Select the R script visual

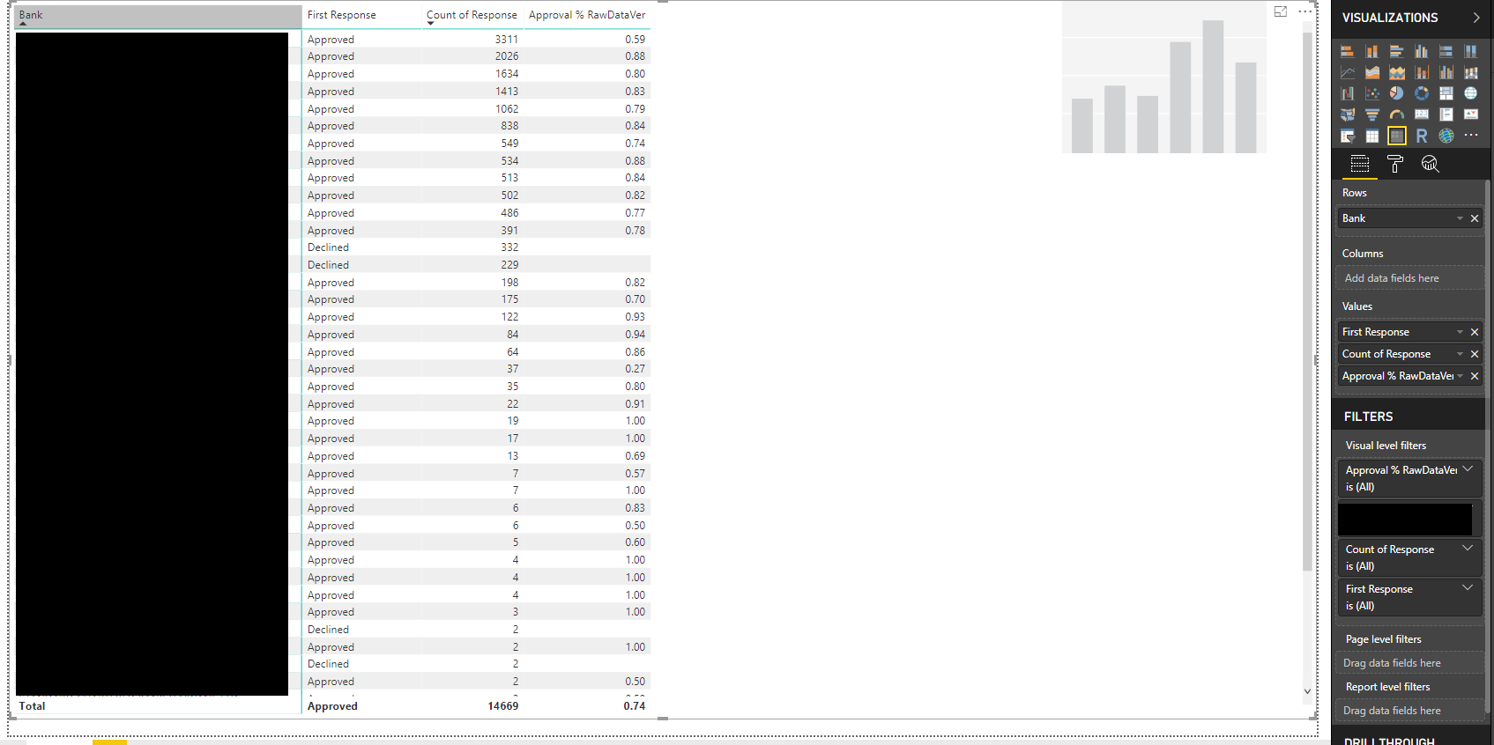[1422, 136]
